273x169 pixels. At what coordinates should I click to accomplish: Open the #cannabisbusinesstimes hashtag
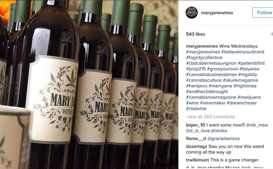click(x=211, y=74)
